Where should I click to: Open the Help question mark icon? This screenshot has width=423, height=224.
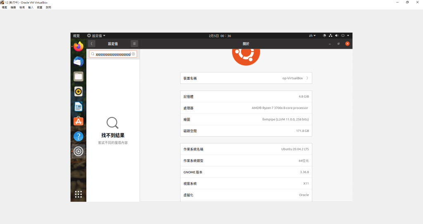(x=78, y=136)
